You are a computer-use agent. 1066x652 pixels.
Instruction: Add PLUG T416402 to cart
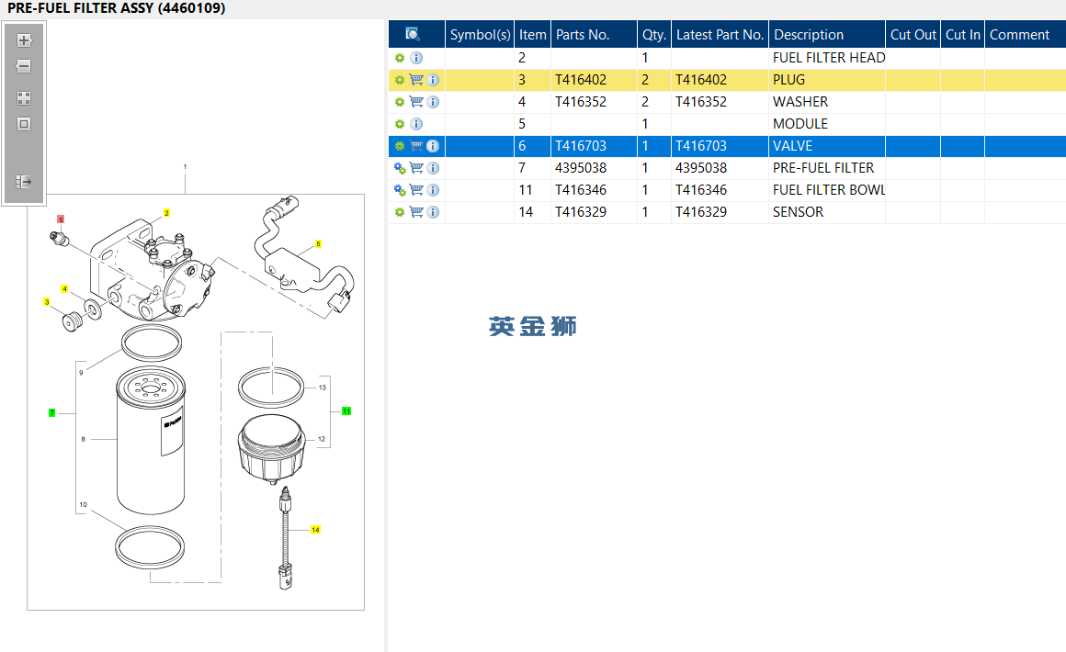(416, 80)
